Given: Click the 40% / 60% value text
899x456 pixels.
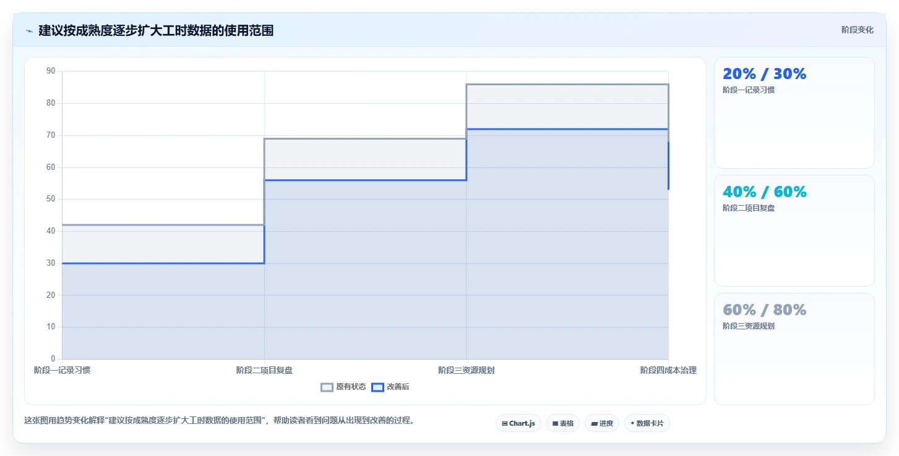Looking at the screenshot, I should coord(765,192).
